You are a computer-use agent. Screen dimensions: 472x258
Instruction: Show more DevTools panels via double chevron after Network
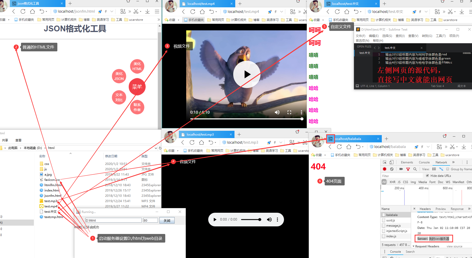pyautogui.click(x=454, y=162)
